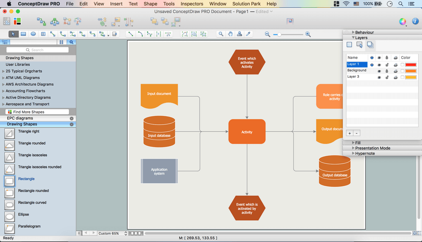Screen dimensions: 422x242
Task: Pick the rectangle drawing tool in toolbar
Action: 24,34
